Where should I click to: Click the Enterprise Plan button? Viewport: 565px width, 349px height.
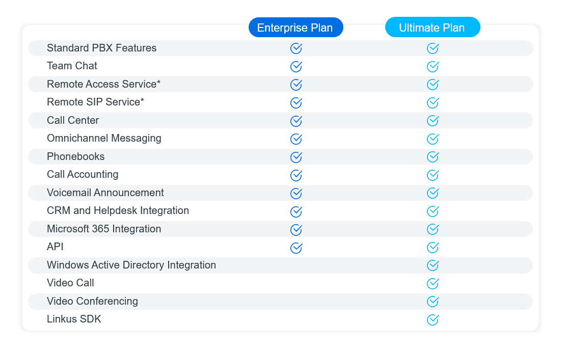point(295,28)
